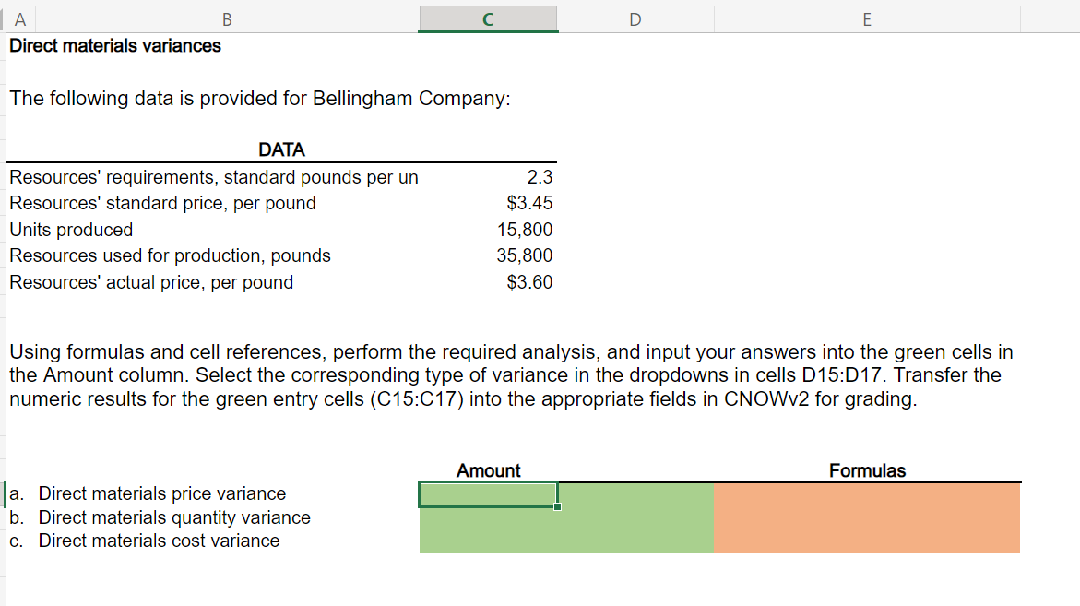The image size is (1080, 606).
Task: Select the green cell for cost variance amount
Action: 488,541
